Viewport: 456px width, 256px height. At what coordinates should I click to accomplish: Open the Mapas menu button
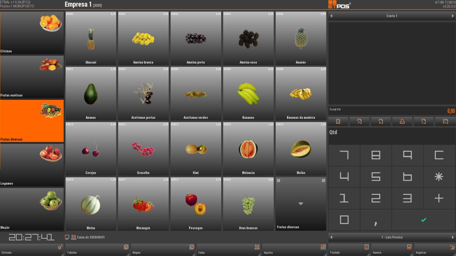(x=163, y=250)
